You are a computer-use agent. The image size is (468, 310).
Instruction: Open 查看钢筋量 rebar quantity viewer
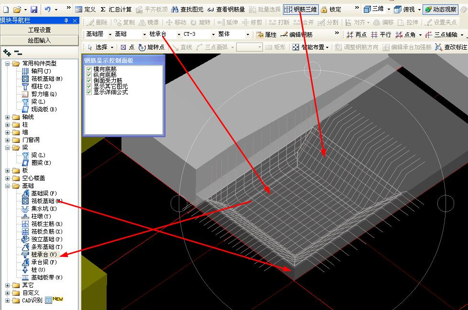click(226, 10)
